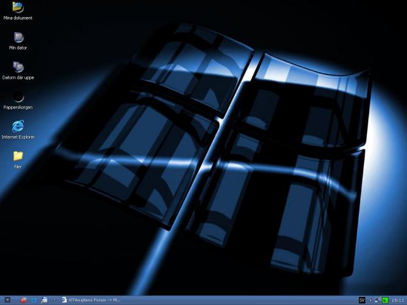Image resolution: width=407 pixels, height=305 pixels.
Task: Open the Mina dokument desktop icon
Action: click(x=18, y=8)
